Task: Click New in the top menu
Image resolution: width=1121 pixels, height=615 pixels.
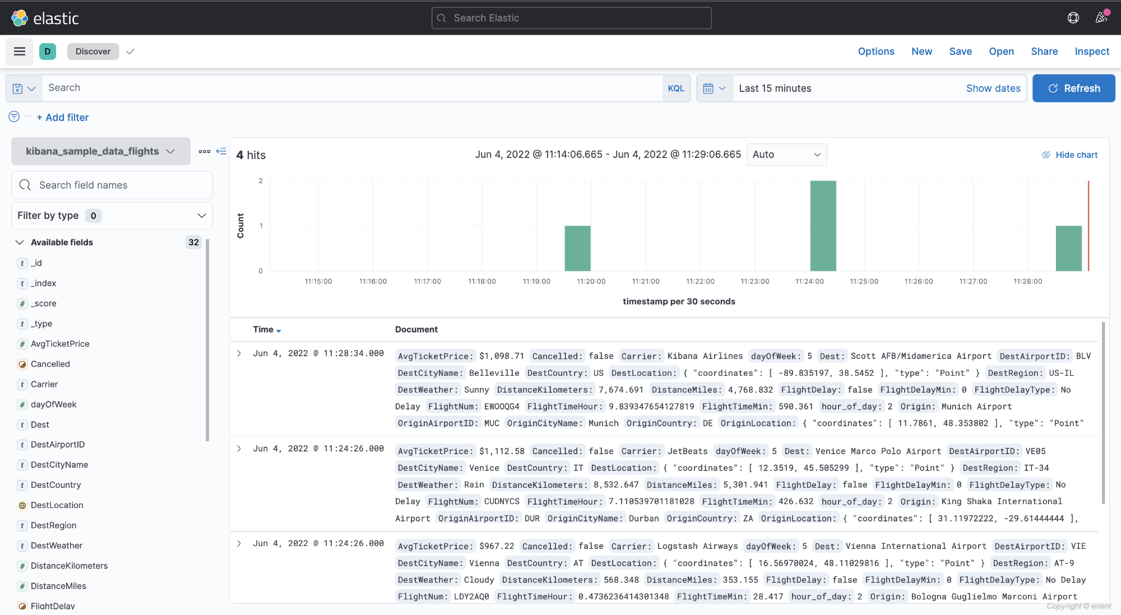Action: point(922,52)
